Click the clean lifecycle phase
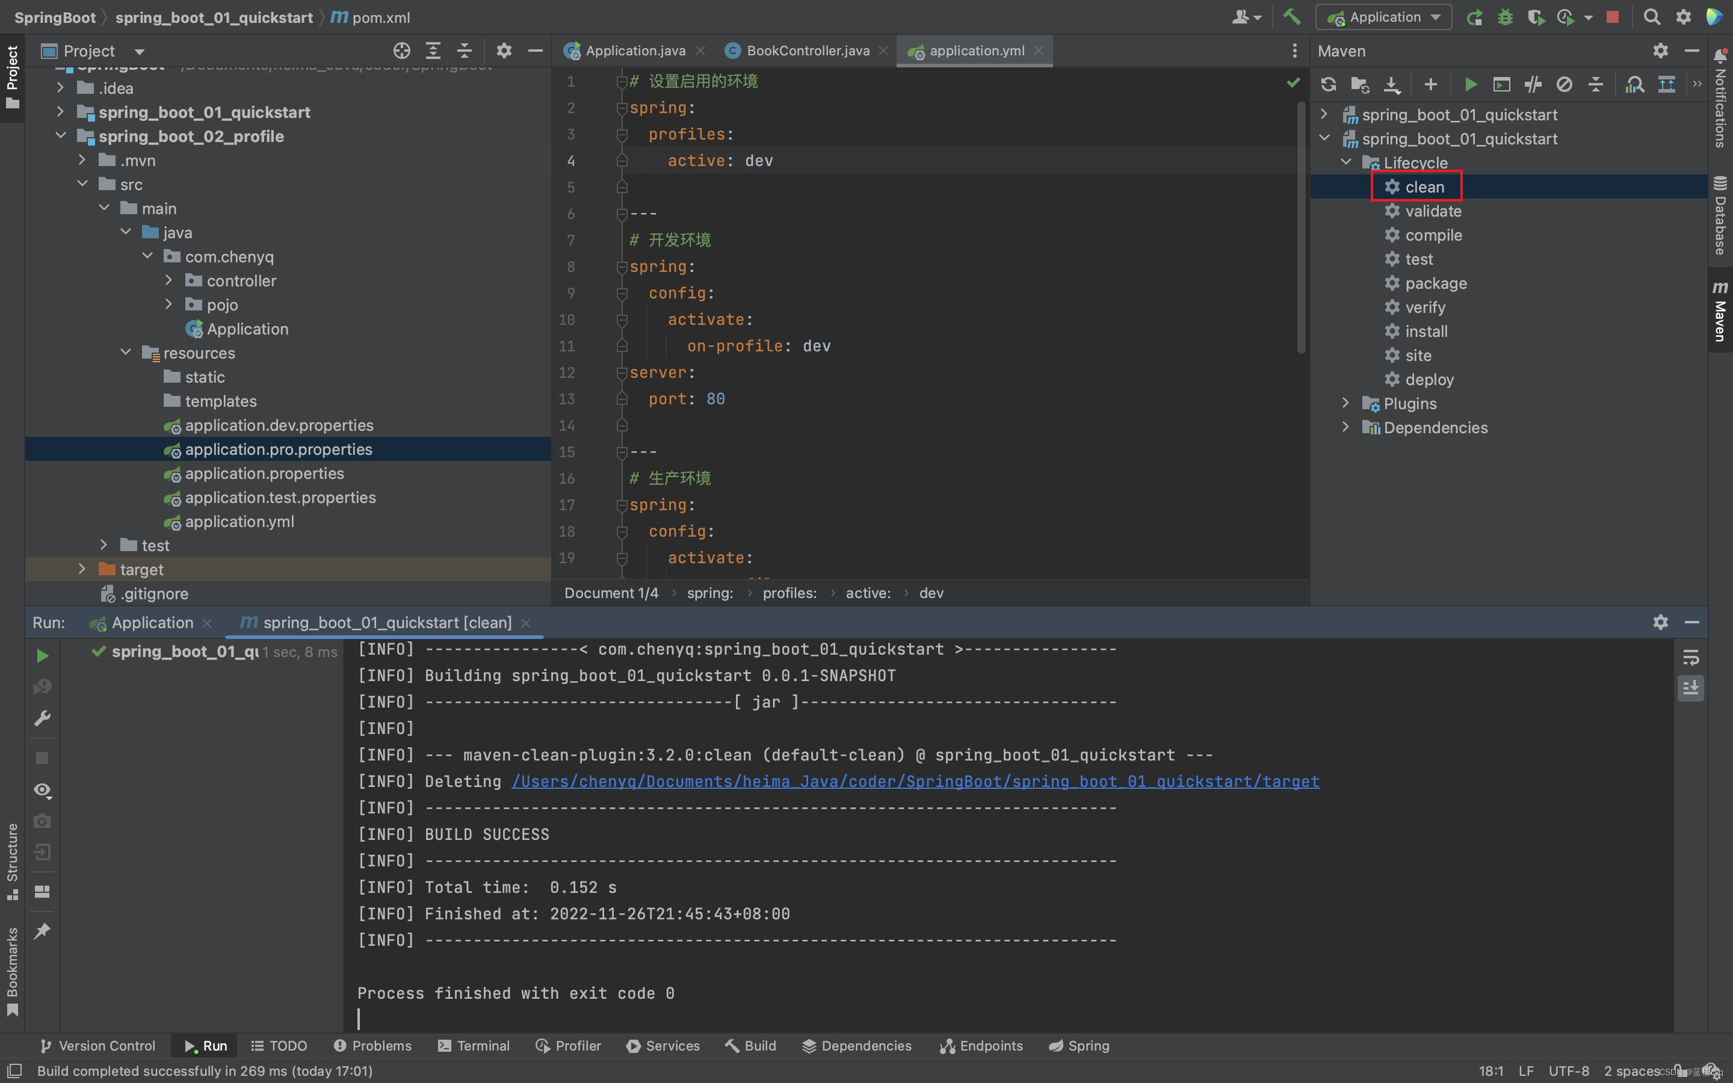This screenshot has height=1083, width=1733. click(x=1425, y=186)
